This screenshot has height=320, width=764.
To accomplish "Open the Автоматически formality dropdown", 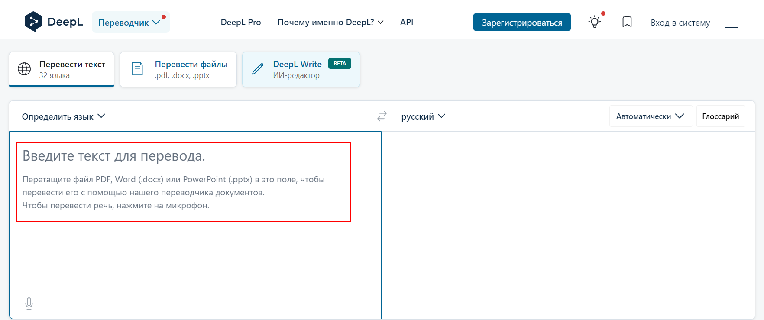I will pyautogui.click(x=651, y=116).
